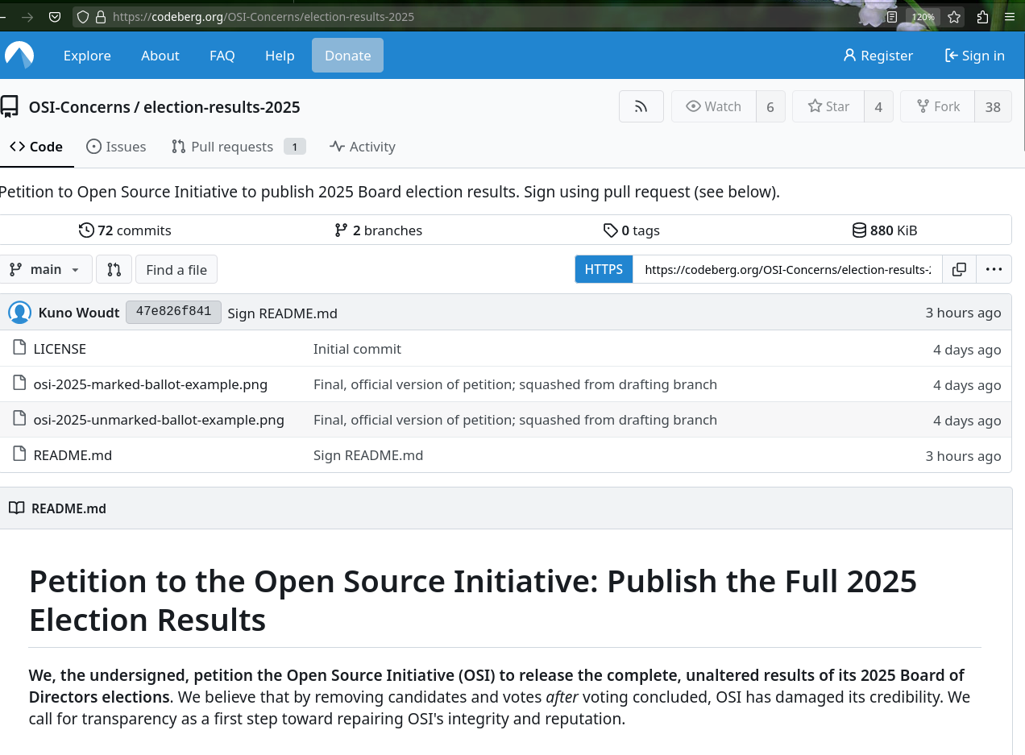Click the Codeberg mountain logo
The image size is (1025, 755).
click(x=19, y=56)
